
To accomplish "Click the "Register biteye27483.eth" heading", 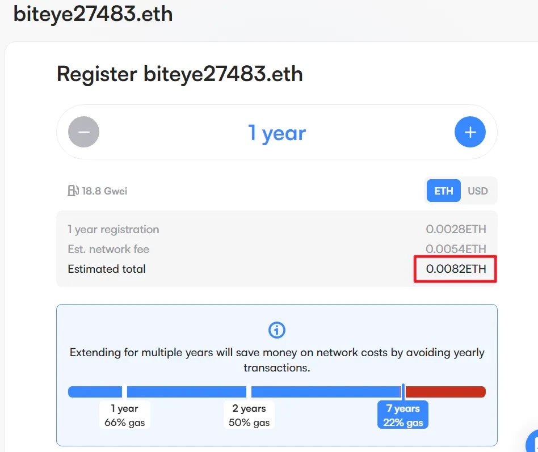I will 180,74.
